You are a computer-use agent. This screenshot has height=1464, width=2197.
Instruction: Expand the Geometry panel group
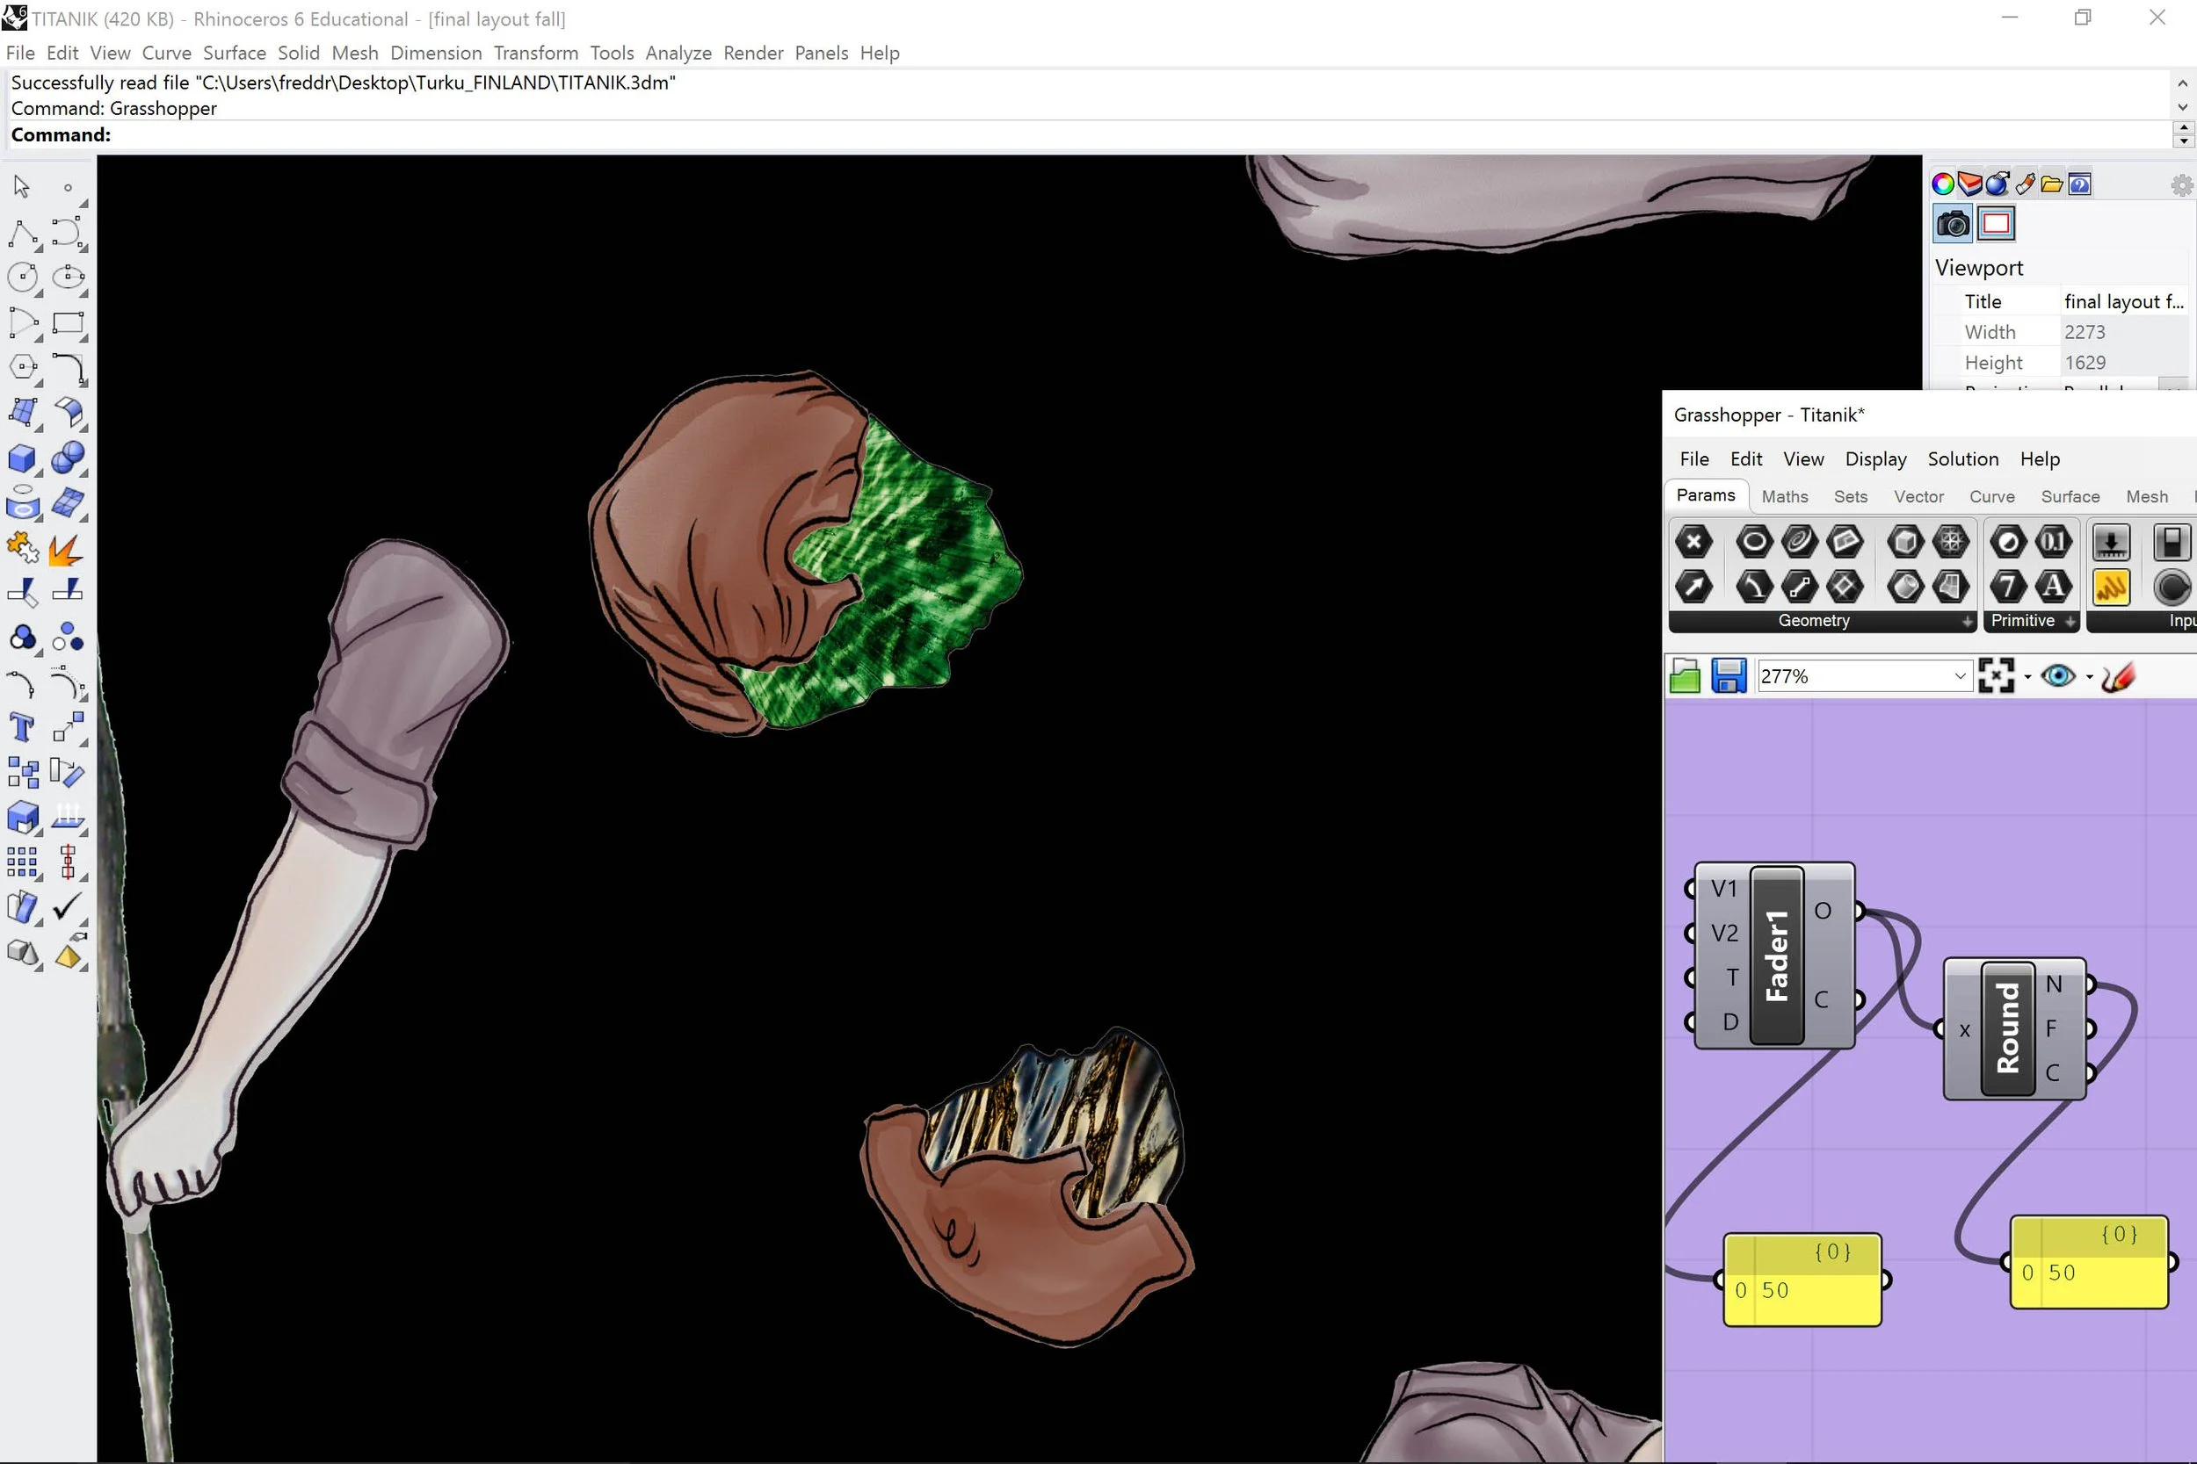[1968, 621]
